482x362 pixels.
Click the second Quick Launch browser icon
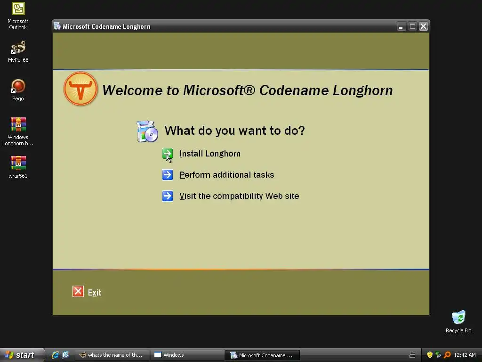coord(65,355)
